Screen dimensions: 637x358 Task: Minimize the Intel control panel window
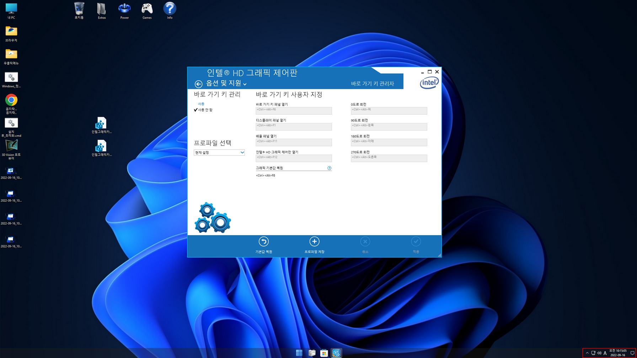coord(422,72)
